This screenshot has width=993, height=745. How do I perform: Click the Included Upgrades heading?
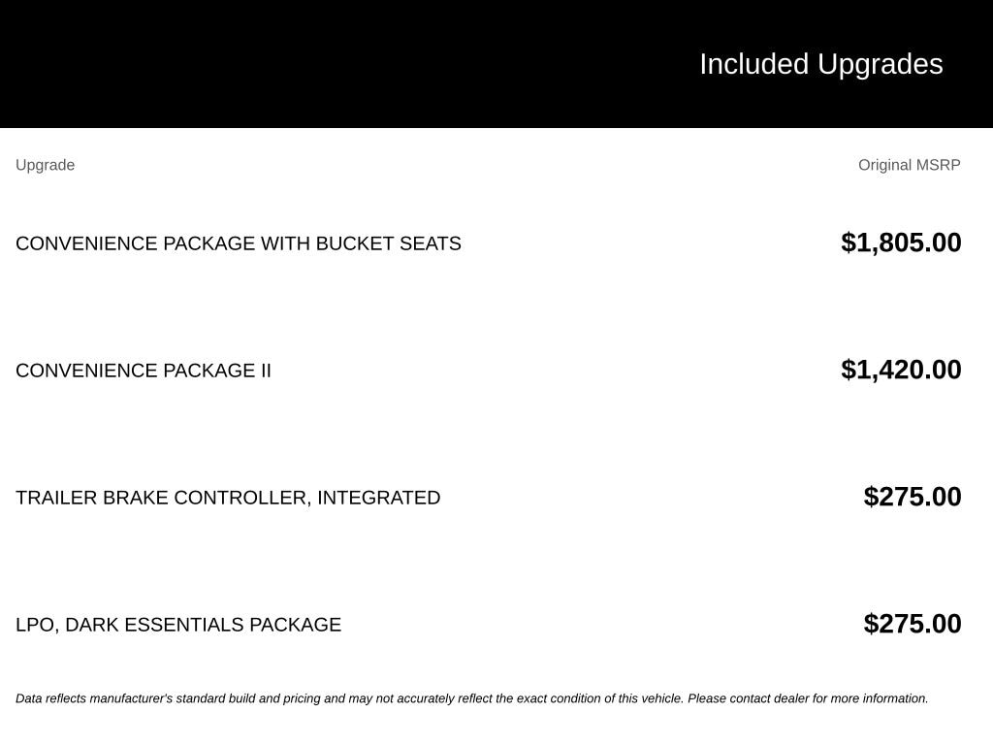tap(820, 65)
